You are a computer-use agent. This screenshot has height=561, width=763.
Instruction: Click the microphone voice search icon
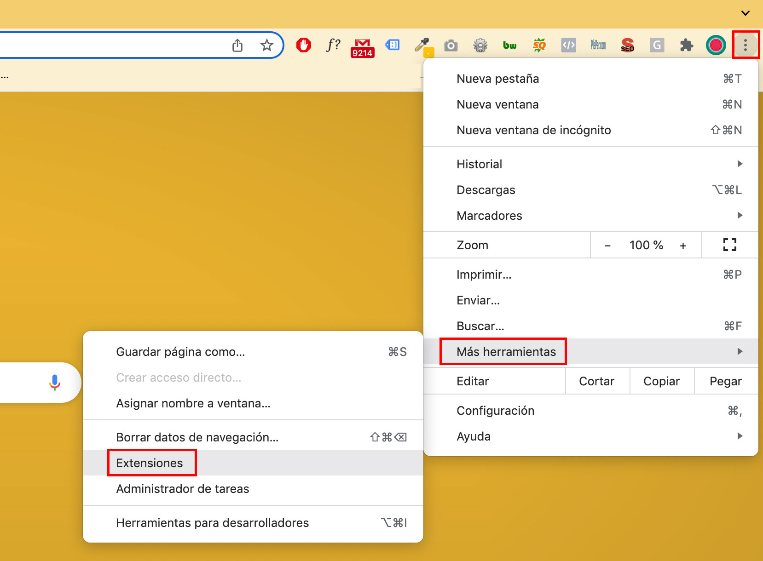pyautogui.click(x=55, y=383)
